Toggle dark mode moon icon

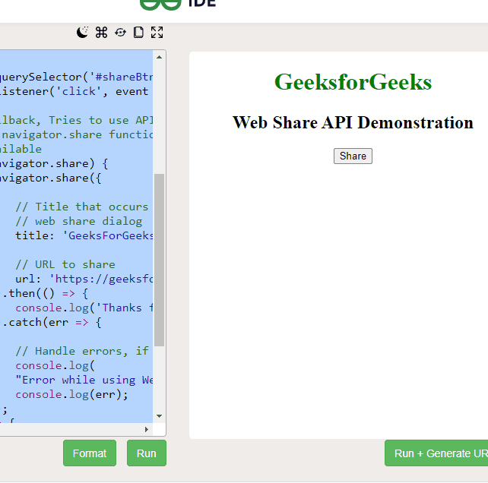click(x=83, y=33)
